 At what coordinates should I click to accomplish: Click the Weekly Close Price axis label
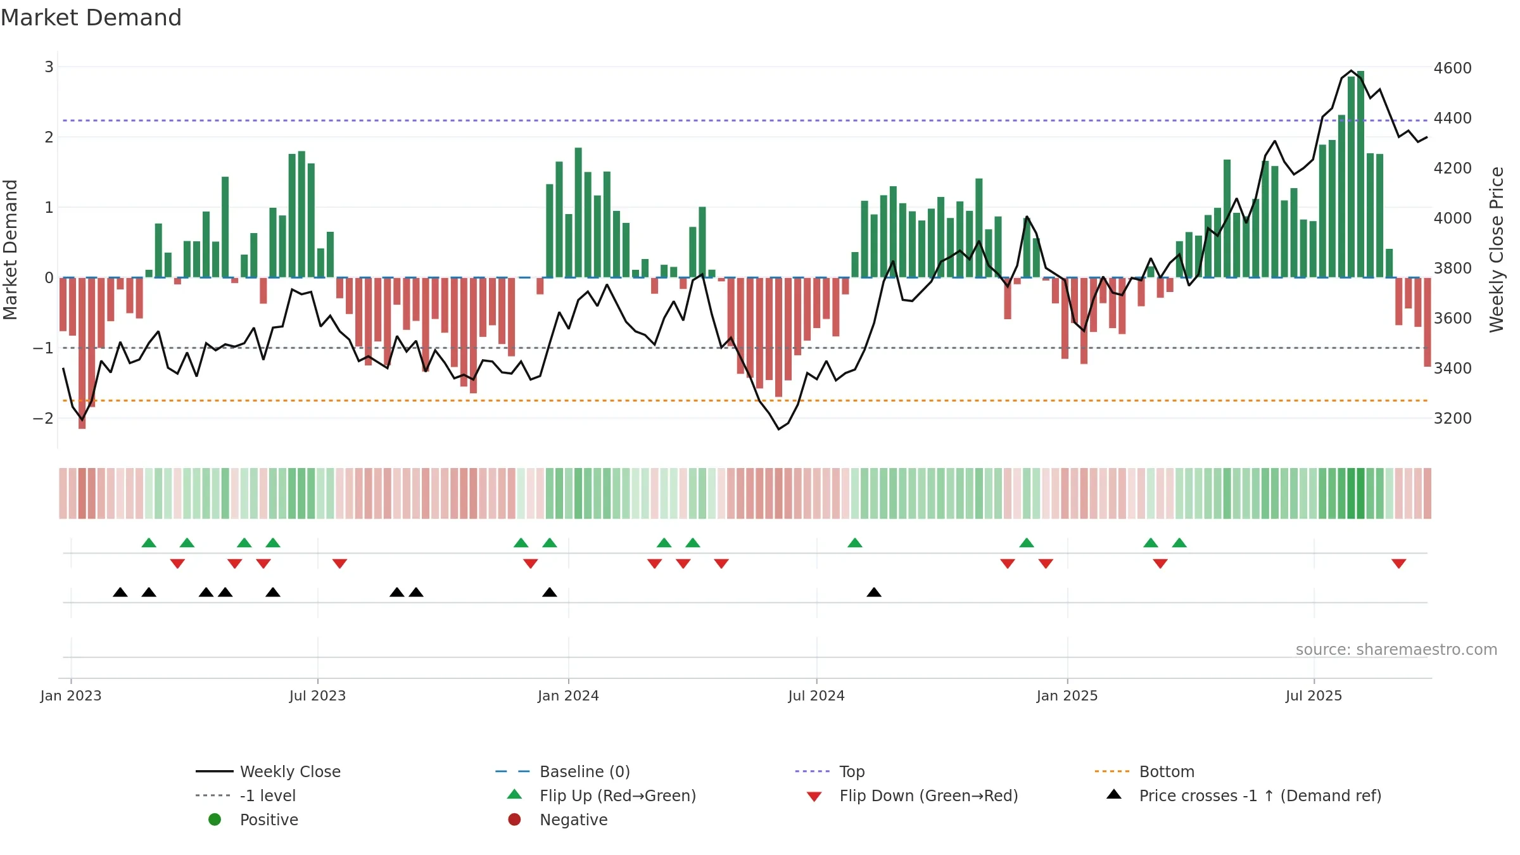(1497, 250)
